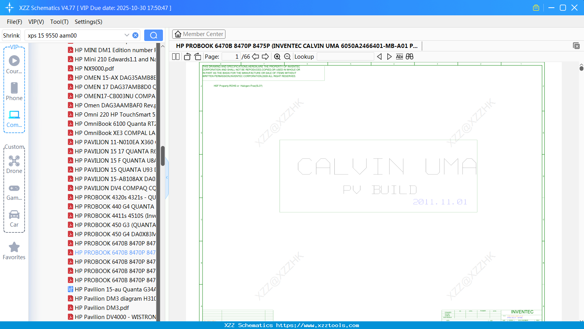Screen dimensions: 584x329
Task: Open HP PAVILION 15-AB108AX file
Action: coord(112,179)
